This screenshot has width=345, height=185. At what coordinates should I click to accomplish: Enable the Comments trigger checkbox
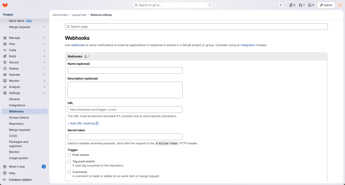[x=69, y=172]
